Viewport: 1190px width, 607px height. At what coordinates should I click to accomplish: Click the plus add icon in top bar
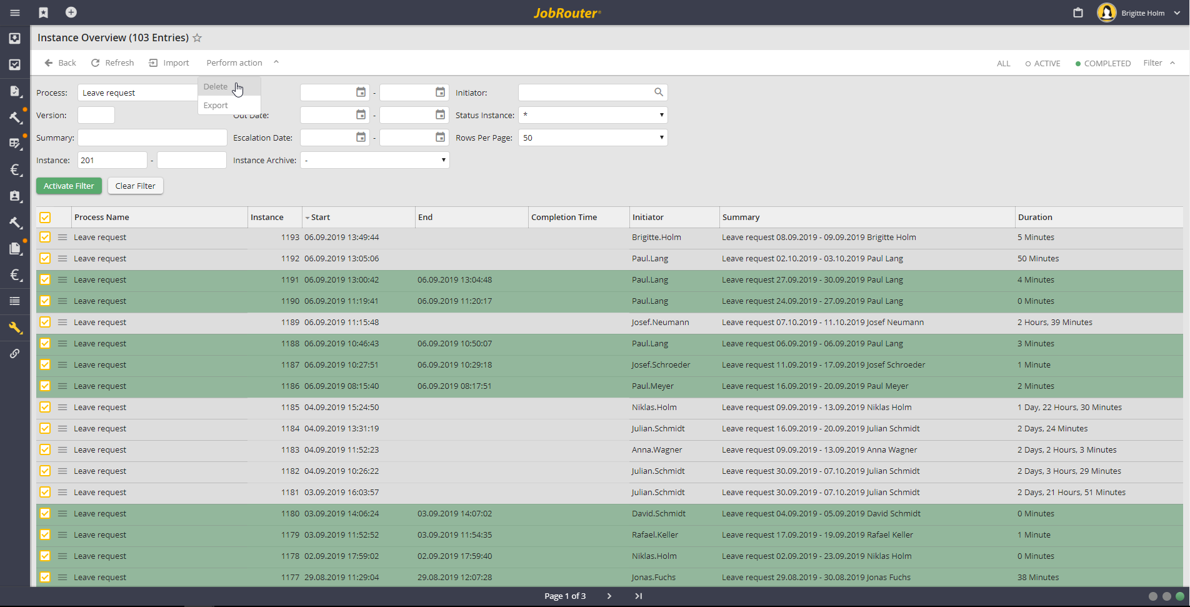(x=71, y=13)
